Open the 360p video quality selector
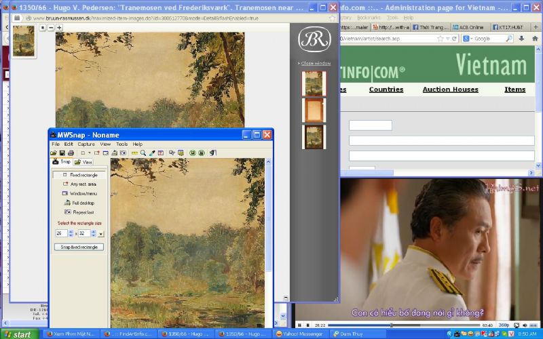Screen dimensions: 543x339 504,325
